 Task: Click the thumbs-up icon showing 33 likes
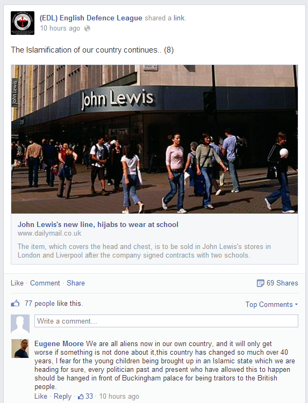[x=81, y=397]
